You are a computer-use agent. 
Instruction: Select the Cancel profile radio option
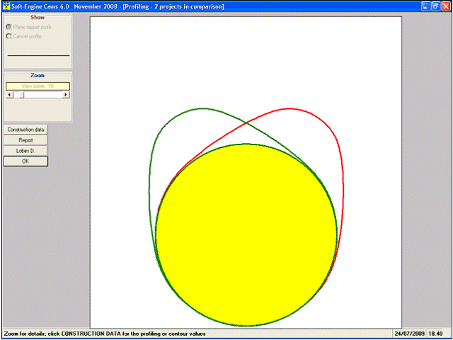pyautogui.click(x=9, y=36)
